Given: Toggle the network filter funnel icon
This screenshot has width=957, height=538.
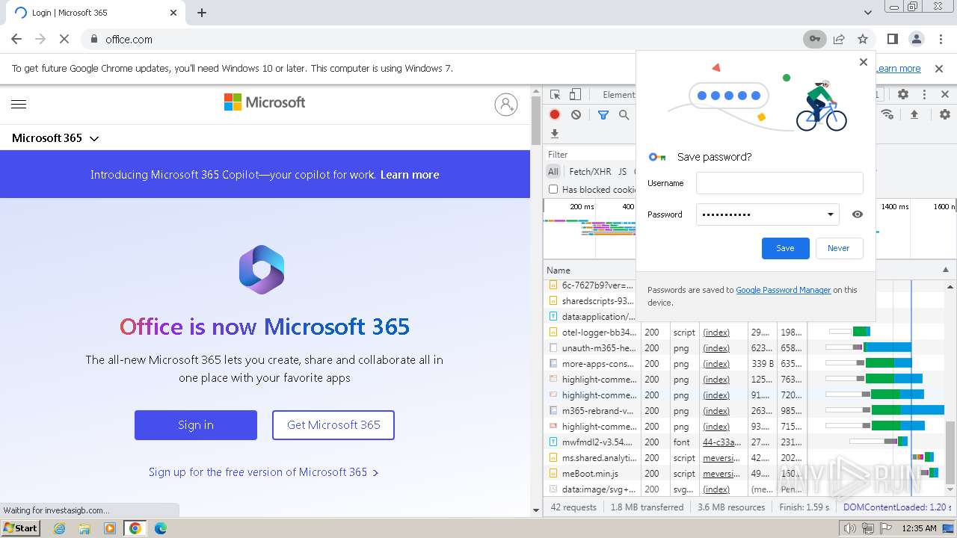Looking at the screenshot, I should point(603,114).
